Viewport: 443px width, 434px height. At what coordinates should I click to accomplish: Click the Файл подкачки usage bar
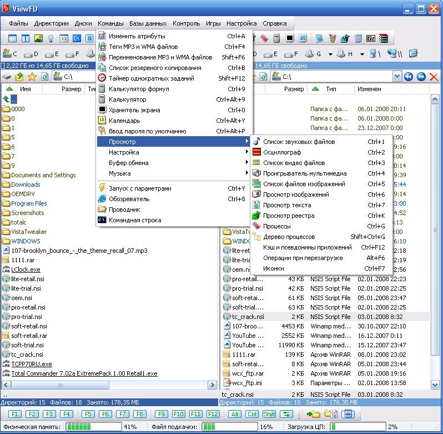coord(230,426)
